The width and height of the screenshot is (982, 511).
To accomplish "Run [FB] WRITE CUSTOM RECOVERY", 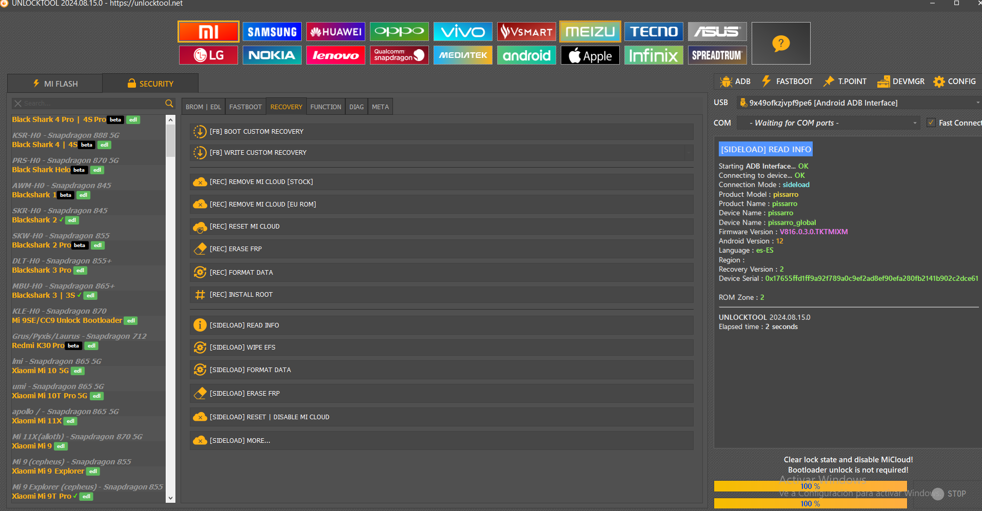I will pyautogui.click(x=442, y=153).
